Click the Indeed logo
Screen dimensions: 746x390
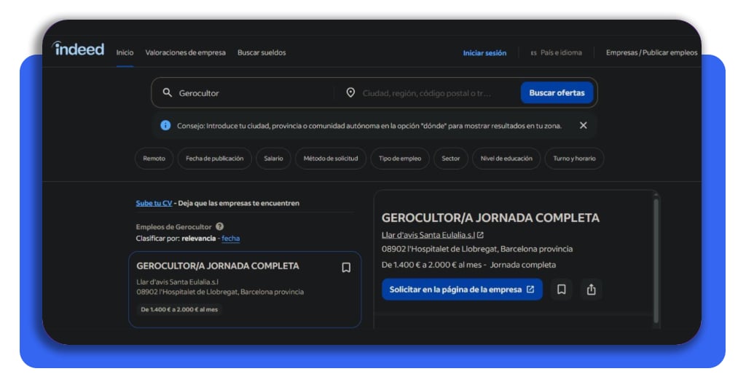[79, 49]
